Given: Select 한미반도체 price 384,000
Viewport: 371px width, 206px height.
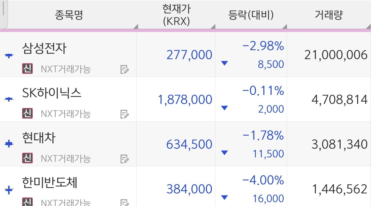Looking at the screenshot, I should [x=189, y=189].
